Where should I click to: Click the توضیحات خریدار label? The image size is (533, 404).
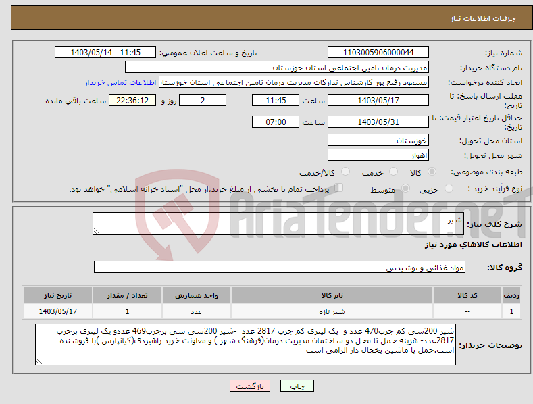490,345
